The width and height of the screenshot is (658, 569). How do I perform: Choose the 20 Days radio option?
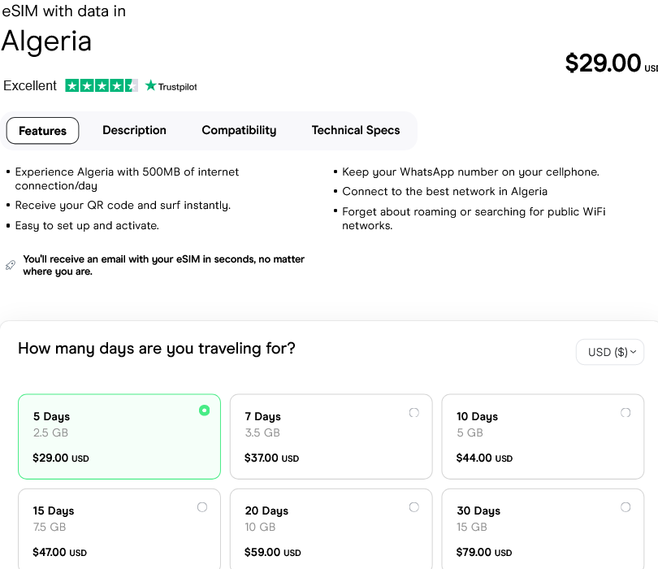pos(414,507)
